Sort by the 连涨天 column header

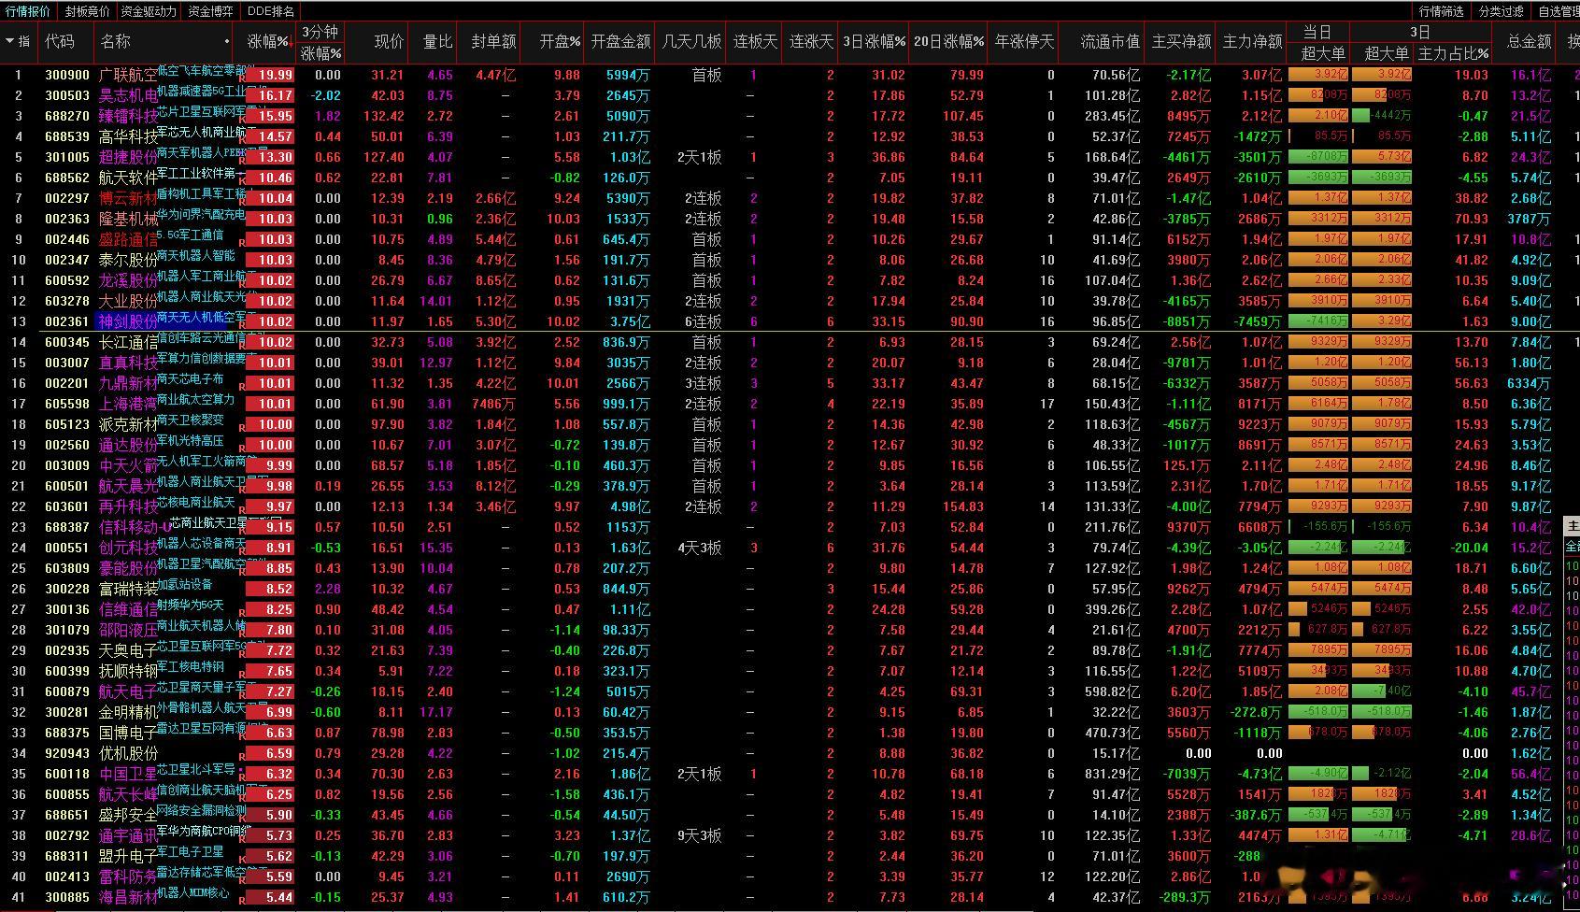tap(811, 42)
